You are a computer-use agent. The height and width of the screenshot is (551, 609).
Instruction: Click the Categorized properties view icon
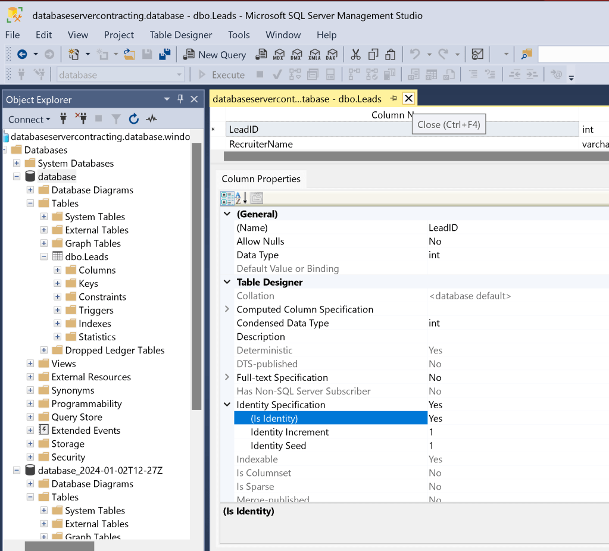point(227,198)
